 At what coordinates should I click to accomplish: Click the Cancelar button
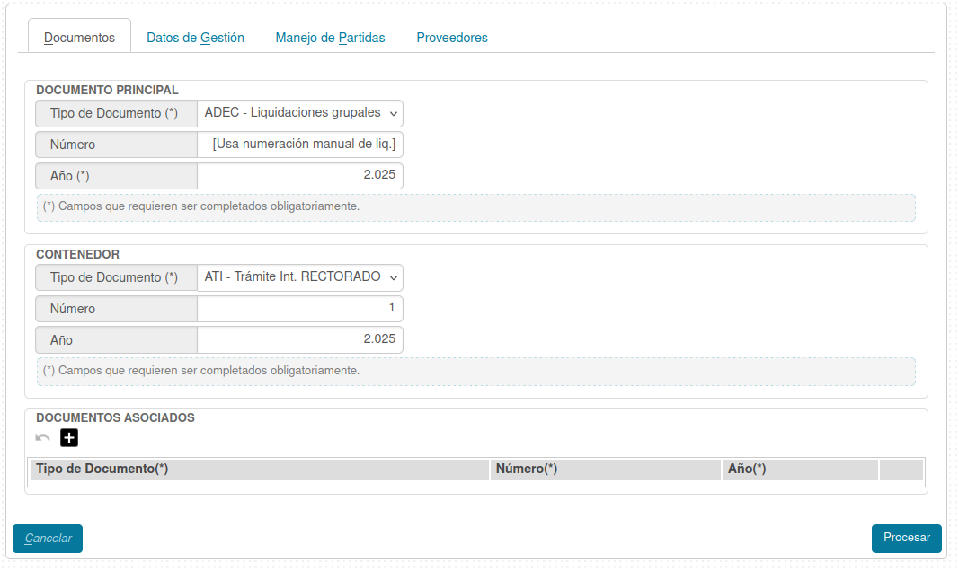48,539
